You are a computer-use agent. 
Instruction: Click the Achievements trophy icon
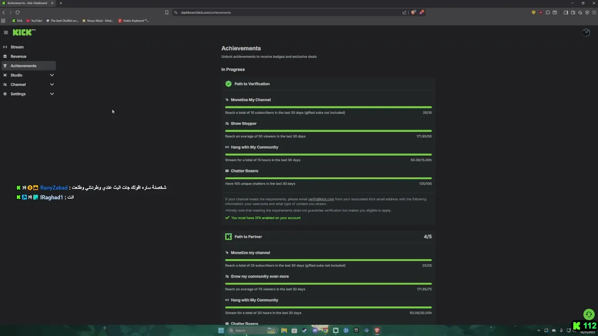pyautogui.click(x=5, y=66)
